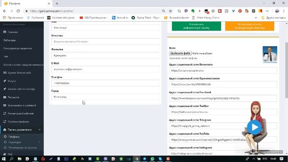Open a new browser tab
The width and height of the screenshot is (288, 162).
57,4
